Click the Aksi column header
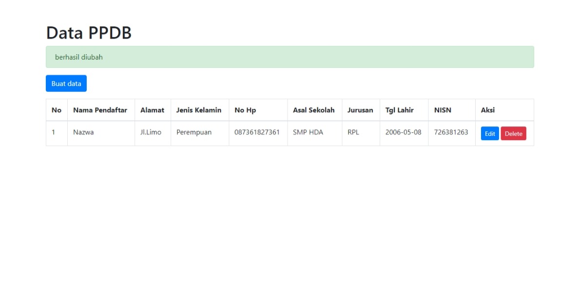This screenshot has height=288, width=580. pyautogui.click(x=488, y=110)
